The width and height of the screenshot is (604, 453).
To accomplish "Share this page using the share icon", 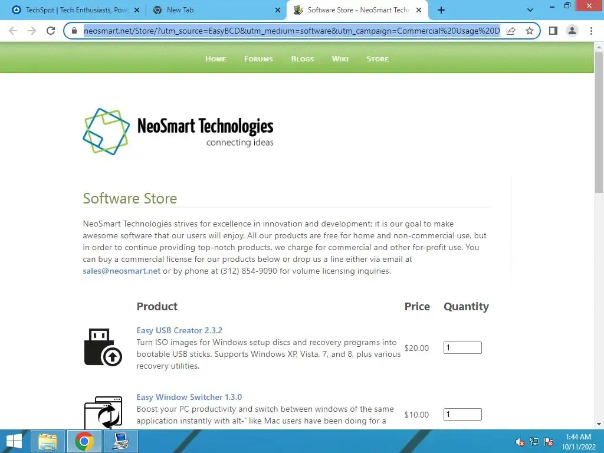I will (511, 31).
